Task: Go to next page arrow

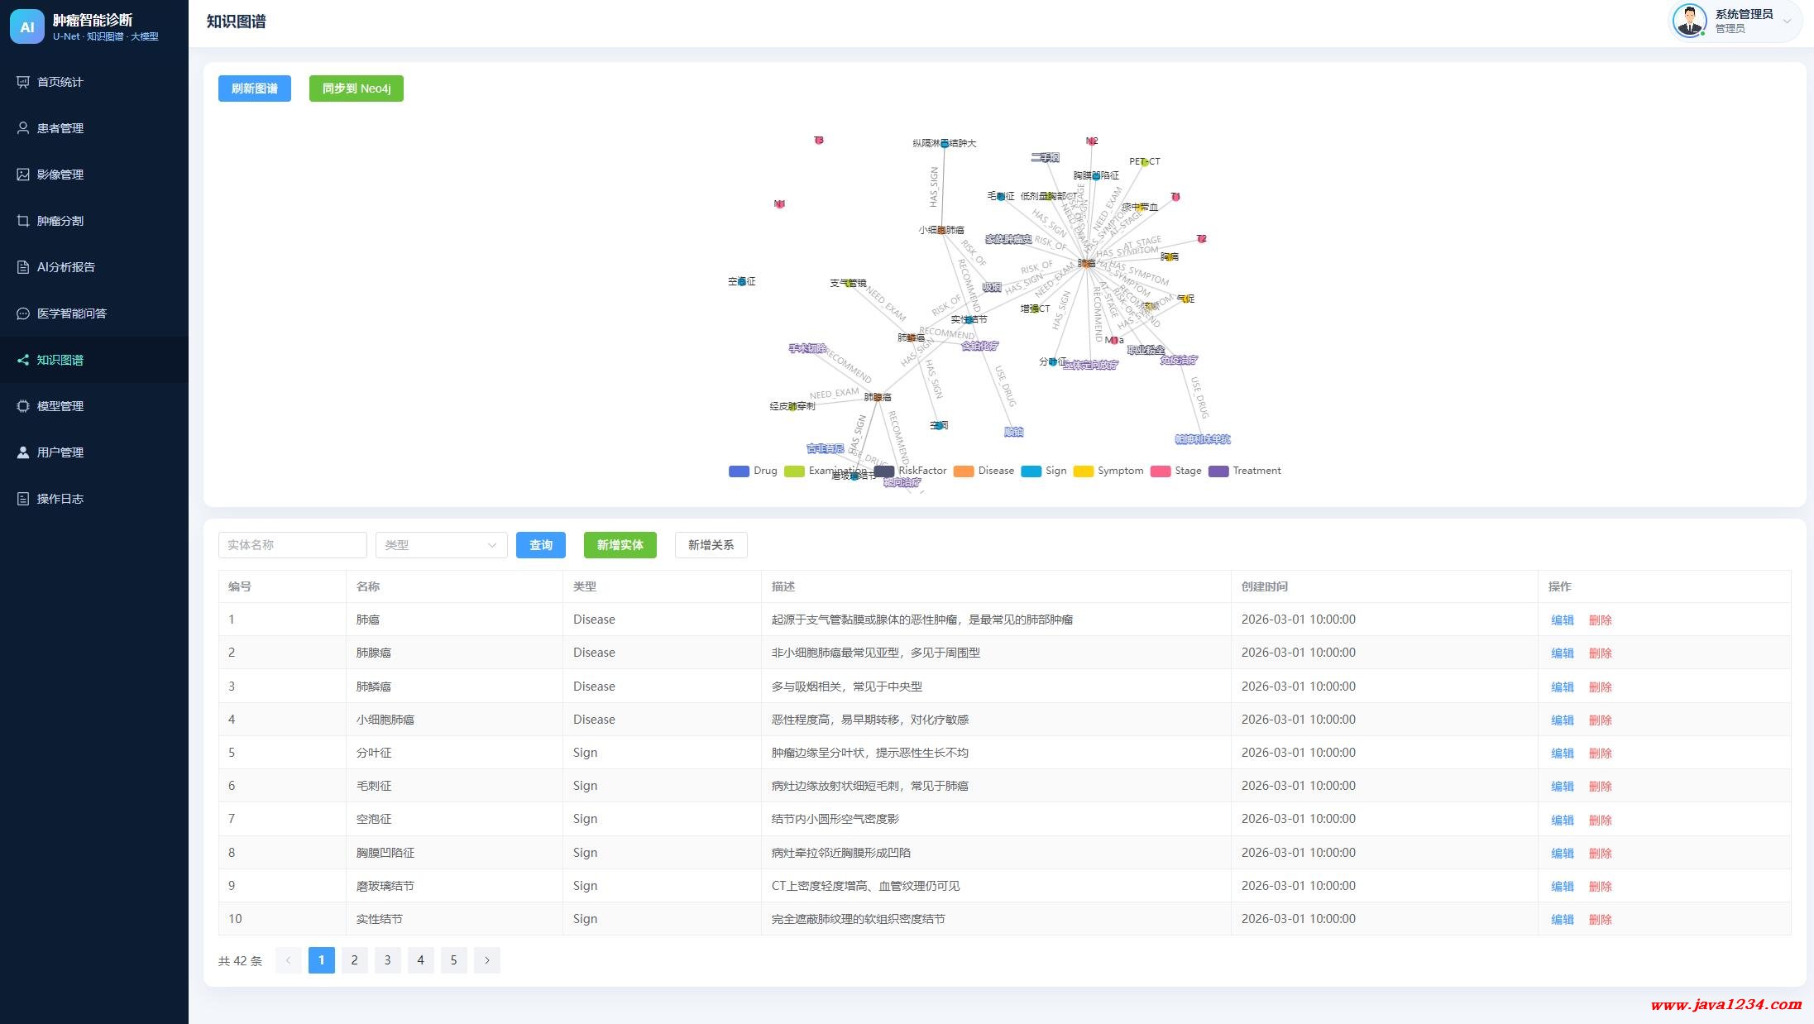Action: (487, 960)
